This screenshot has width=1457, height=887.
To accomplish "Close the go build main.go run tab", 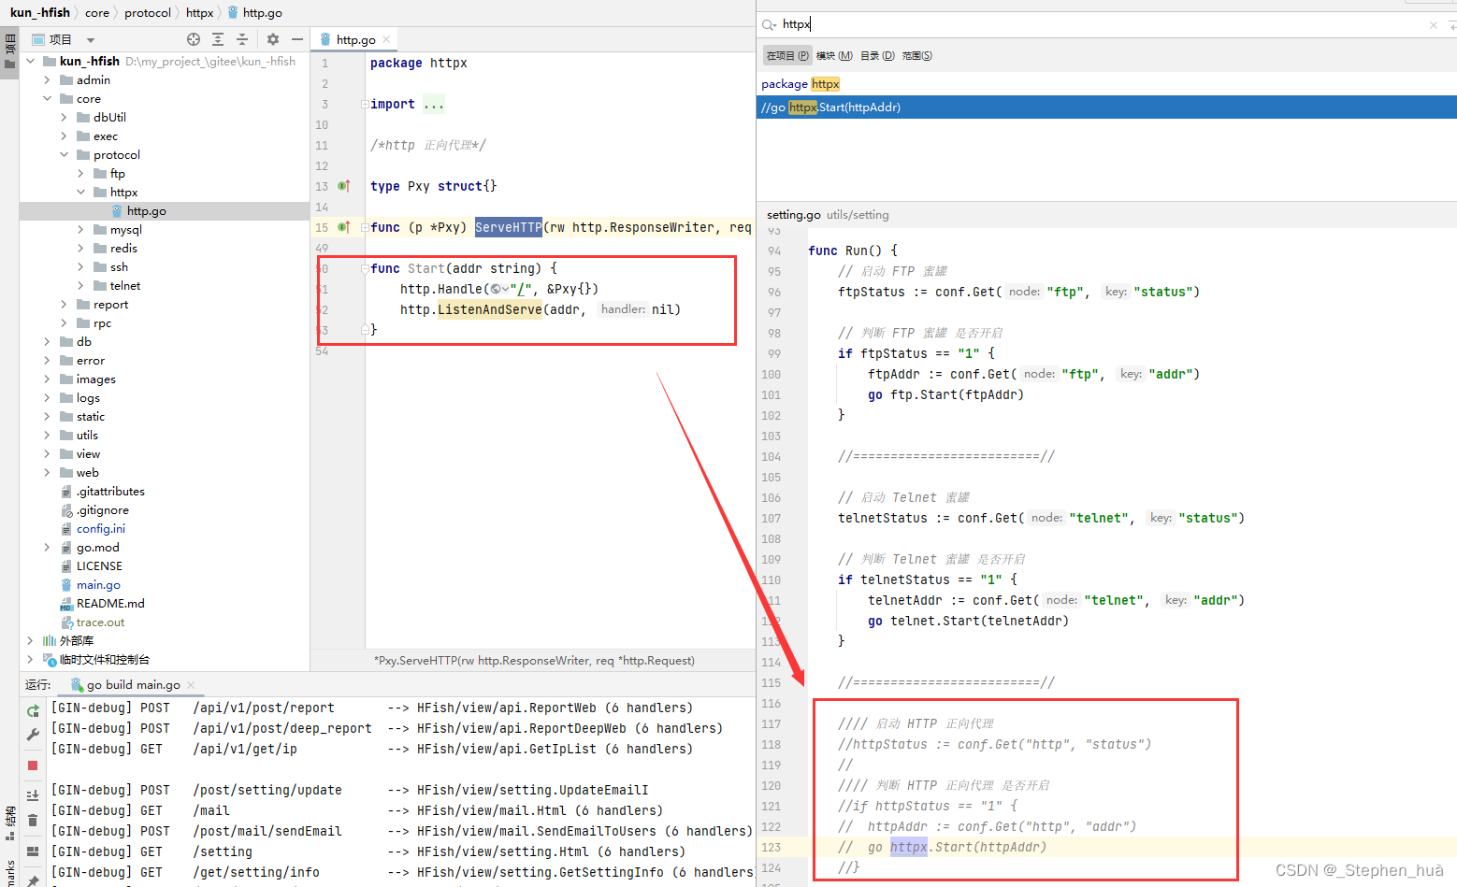I will tap(191, 685).
